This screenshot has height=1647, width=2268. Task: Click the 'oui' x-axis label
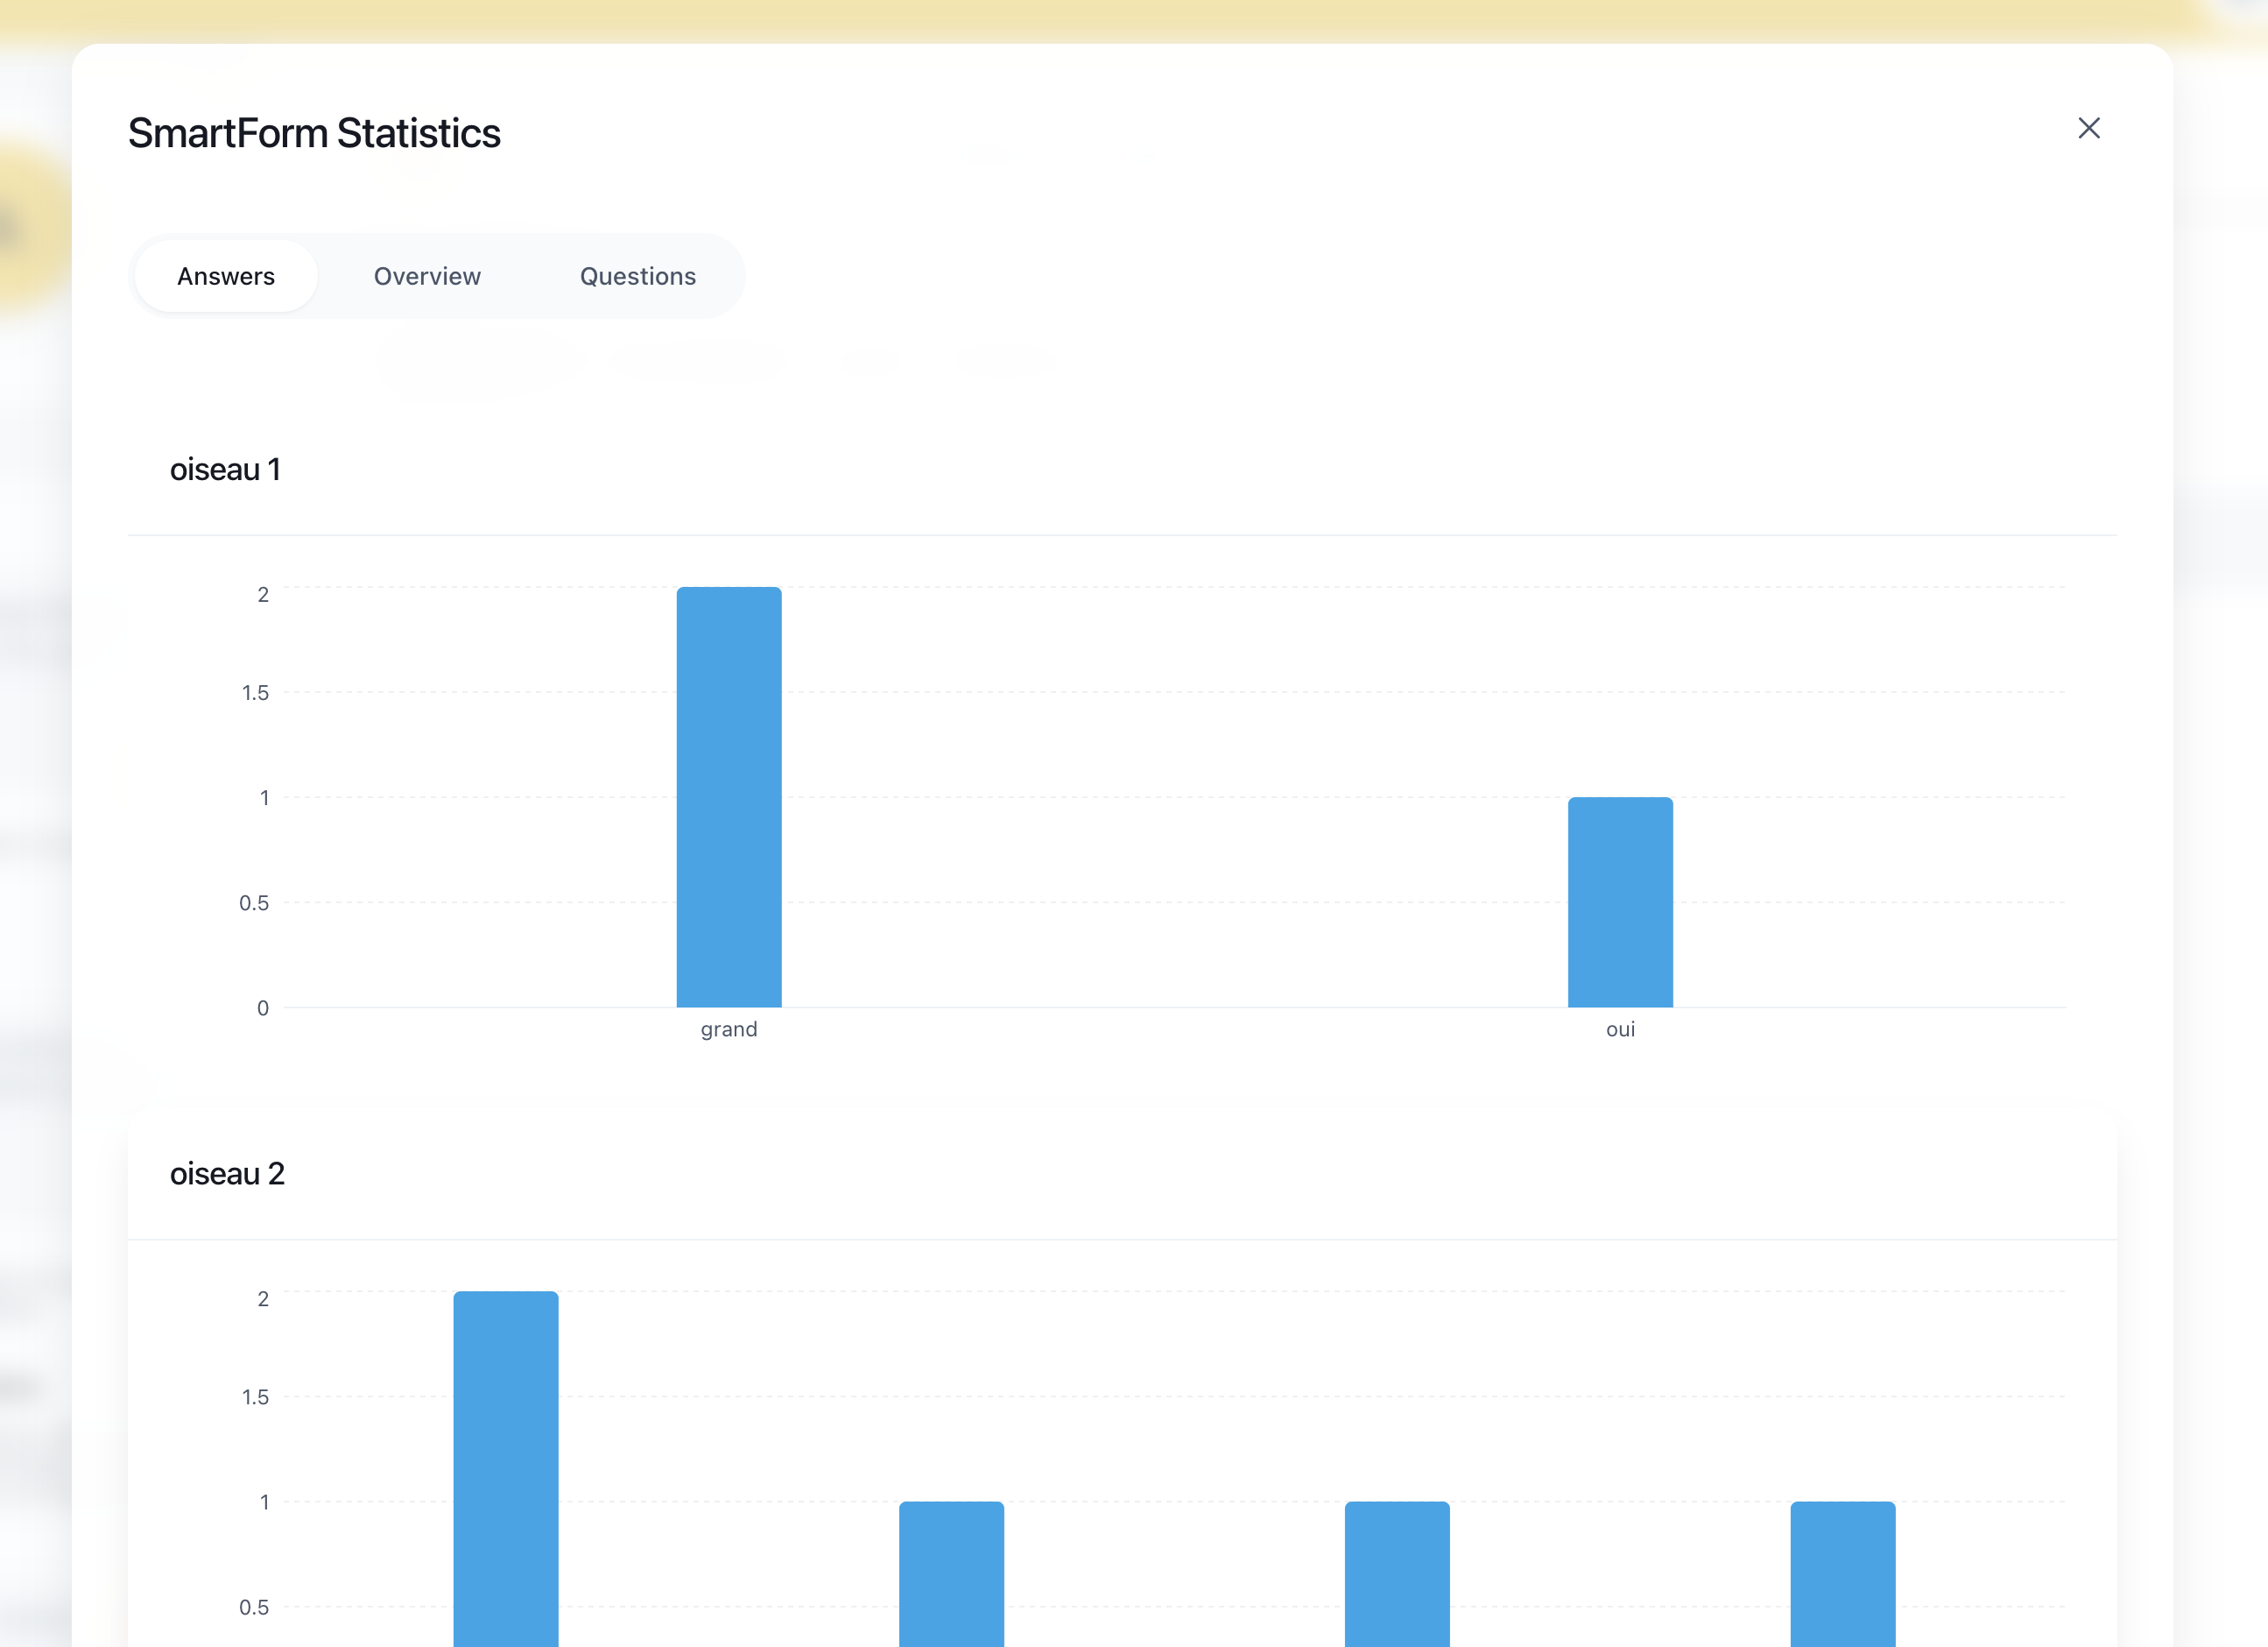click(1620, 1028)
